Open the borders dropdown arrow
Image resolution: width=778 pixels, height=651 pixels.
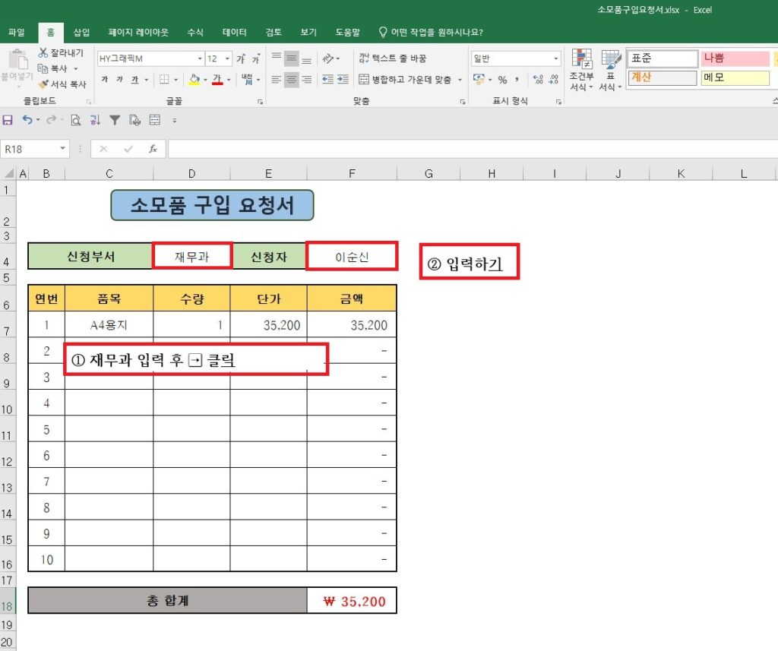(176, 80)
